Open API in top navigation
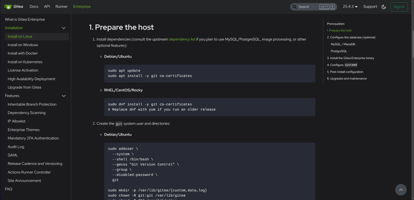Screen dimensions: 414x200 point(47,6)
